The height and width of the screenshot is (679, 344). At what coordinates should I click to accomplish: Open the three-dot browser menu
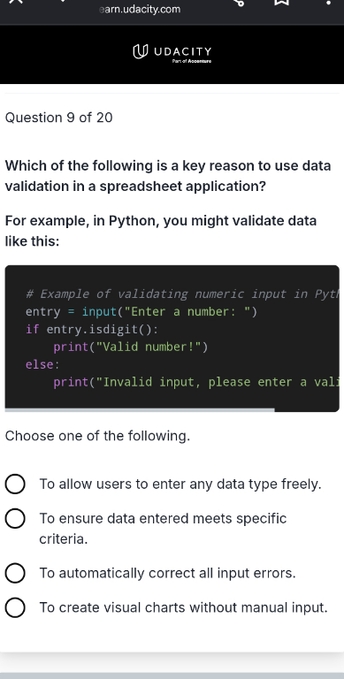click(328, 2)
